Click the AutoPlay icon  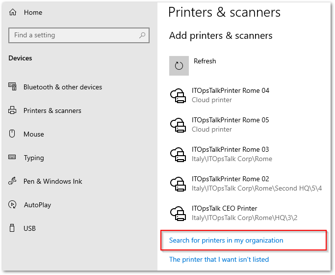coord(12,204)
